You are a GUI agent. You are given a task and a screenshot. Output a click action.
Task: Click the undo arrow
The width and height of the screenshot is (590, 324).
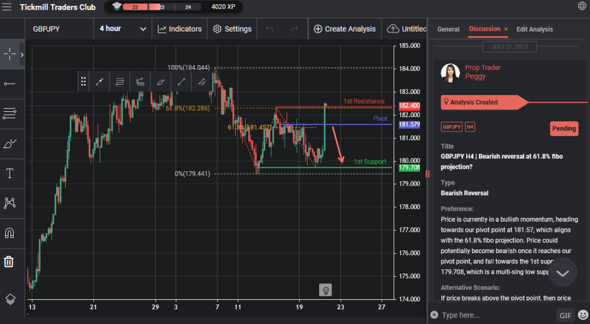pyautogui.click(x=270, y=29)
